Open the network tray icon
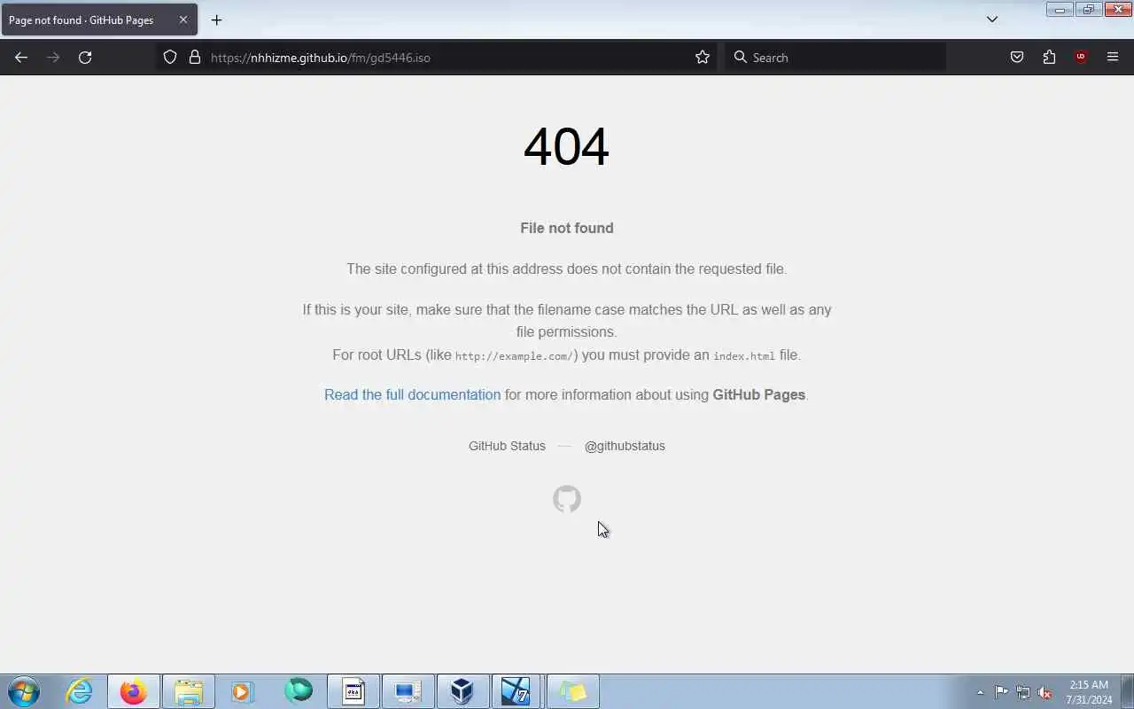The image size is (1134, 709). click(1023, 692)
